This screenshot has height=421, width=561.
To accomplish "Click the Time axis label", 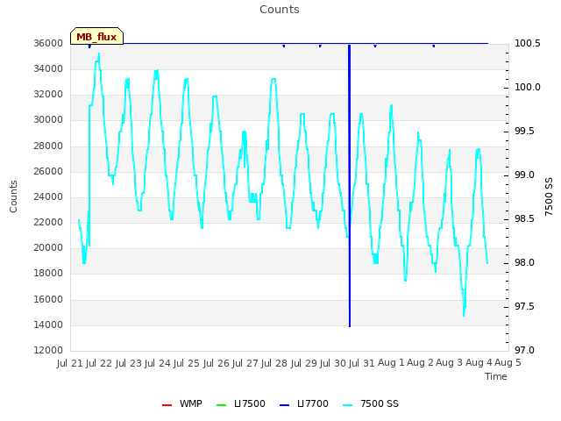I will pos(496,376).
